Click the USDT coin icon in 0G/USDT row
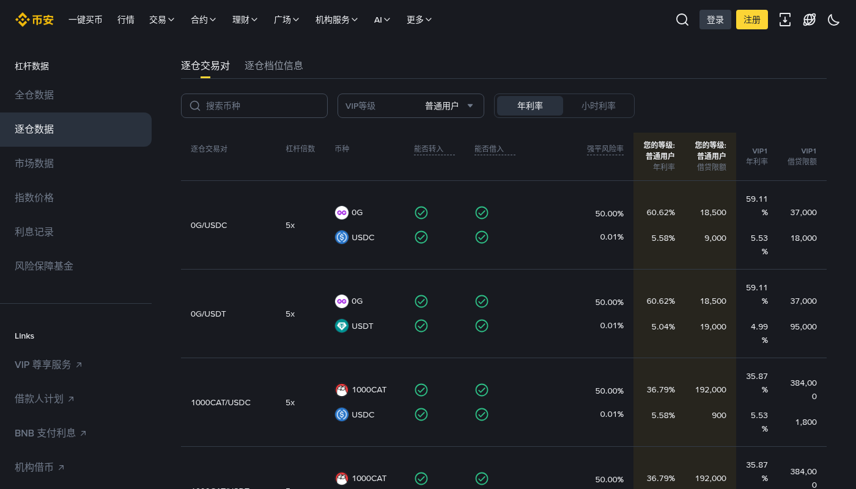This screenshot has height=489, width=856. [x=342, y=326]
